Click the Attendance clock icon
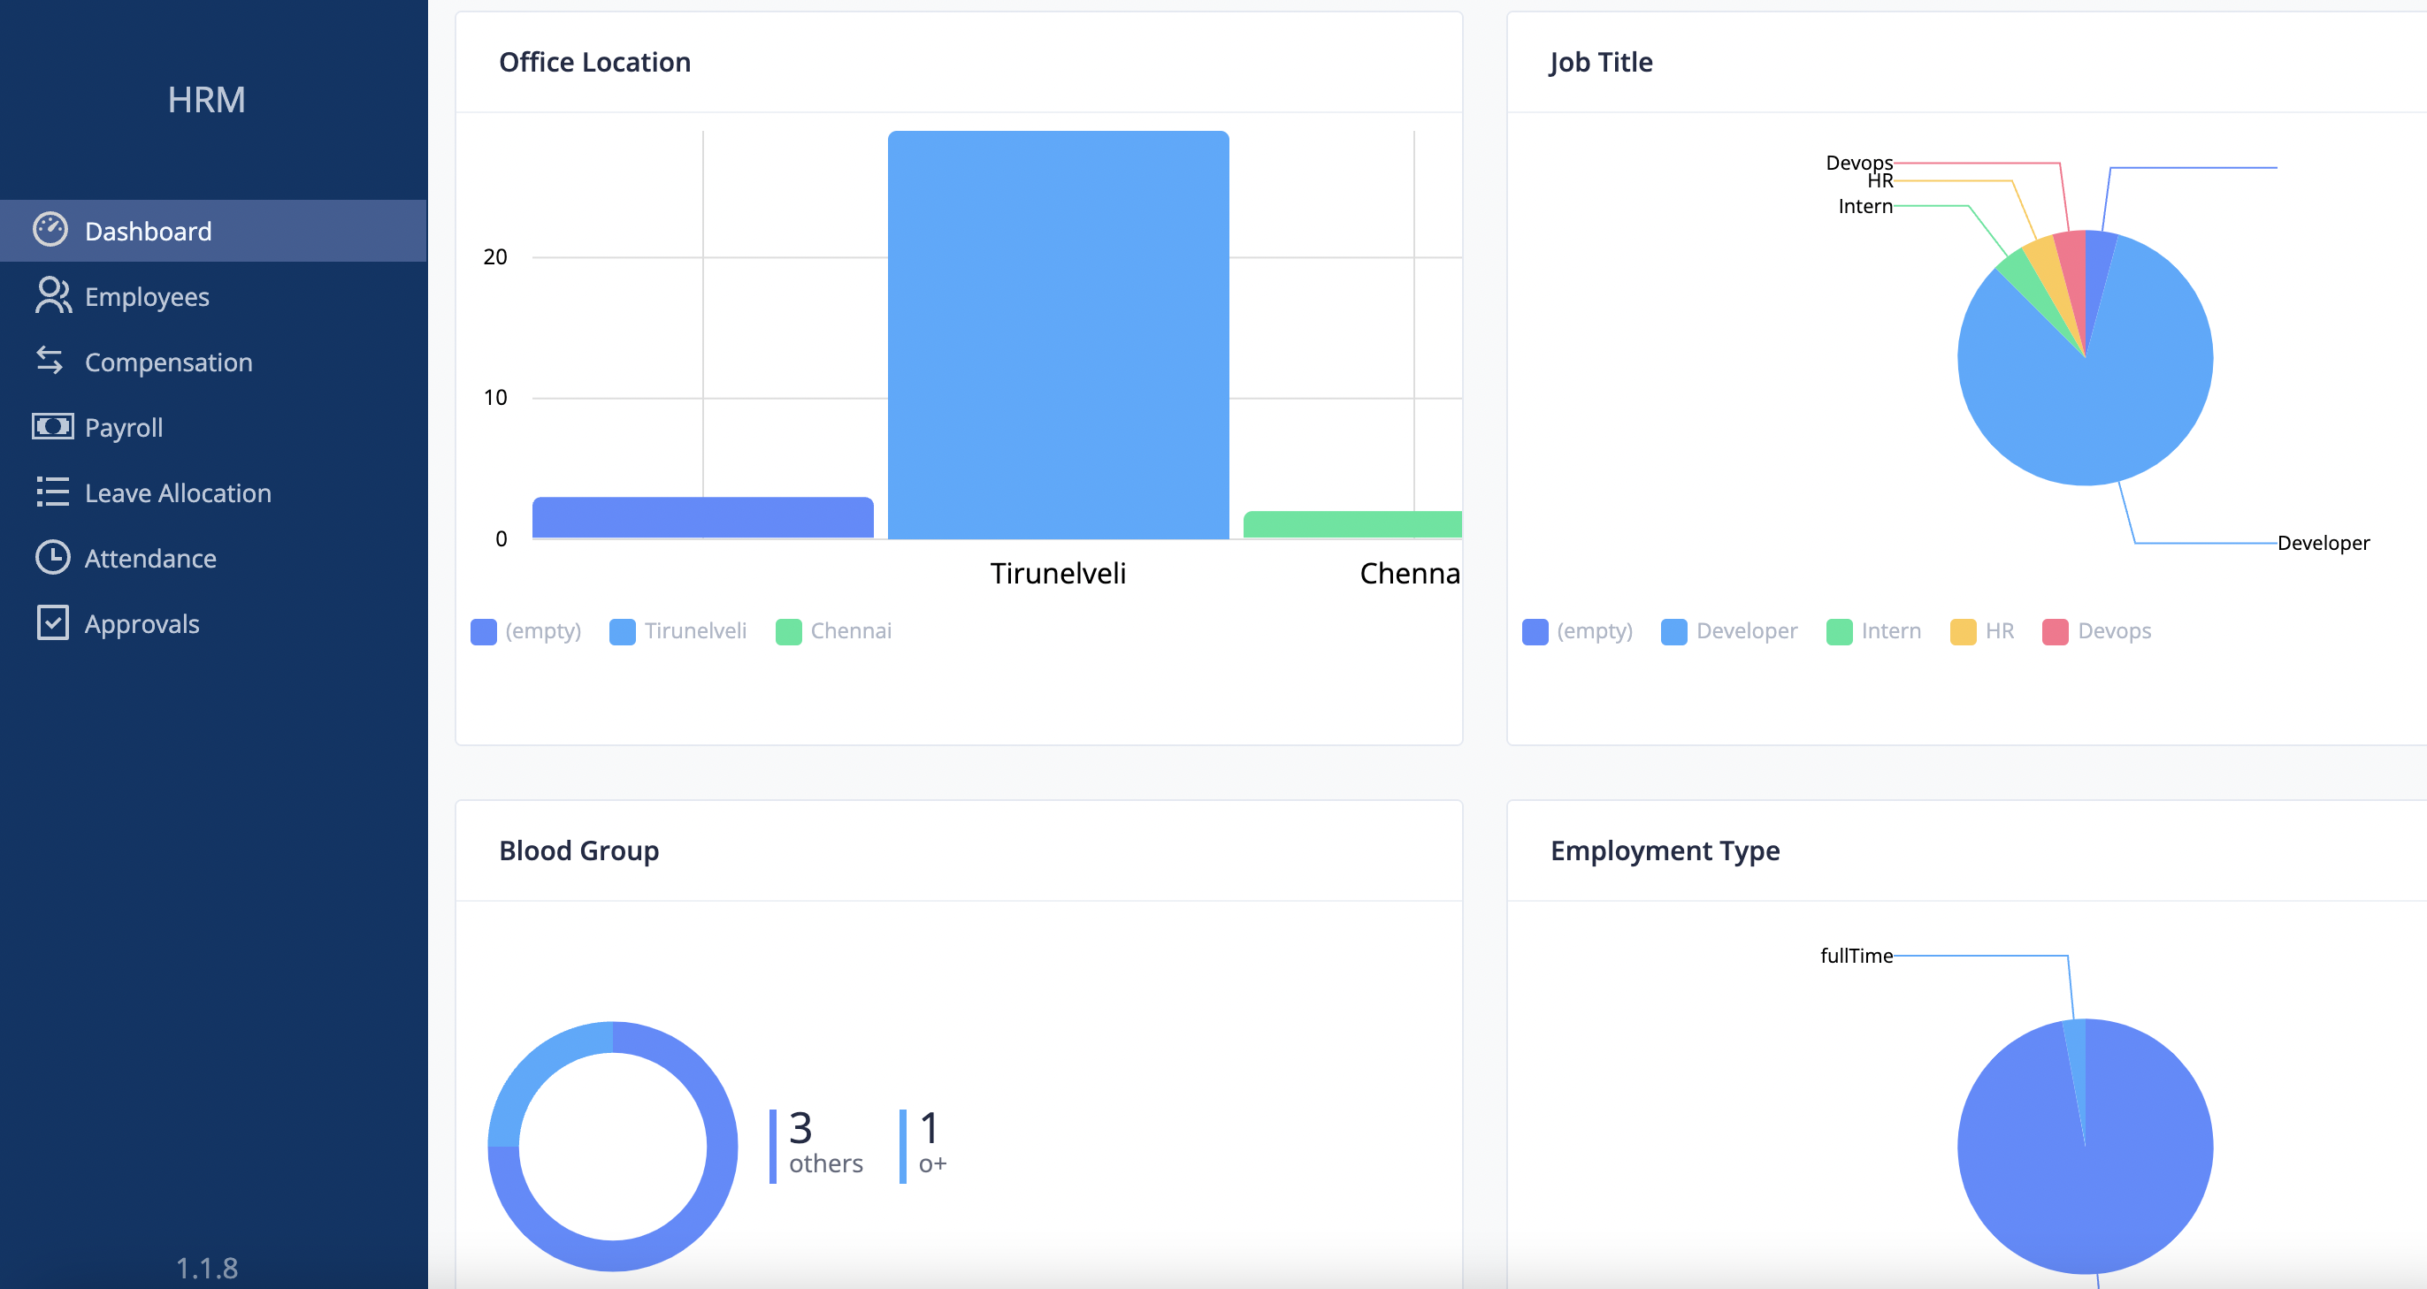This screenshot has height=1289, width=2427. coord(52,557)
